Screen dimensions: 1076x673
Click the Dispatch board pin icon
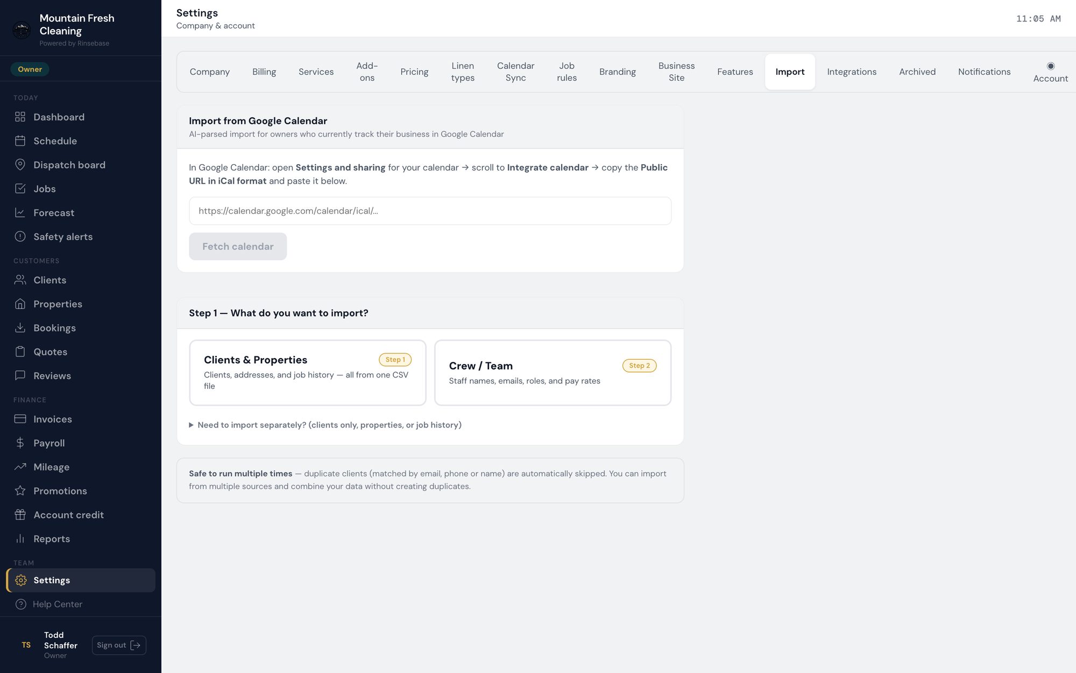click(x=20, y=165)
